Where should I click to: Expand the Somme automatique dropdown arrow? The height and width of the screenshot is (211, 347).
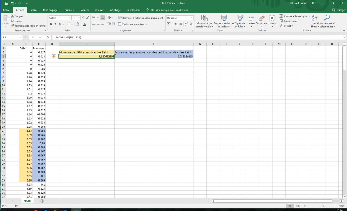point(309,16)
